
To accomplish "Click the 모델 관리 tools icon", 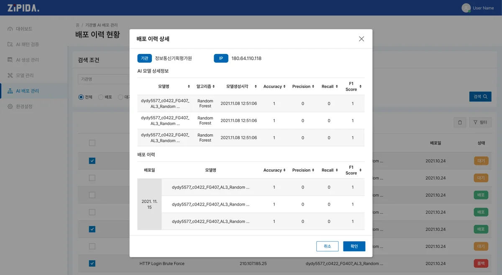I will [10, 75].
